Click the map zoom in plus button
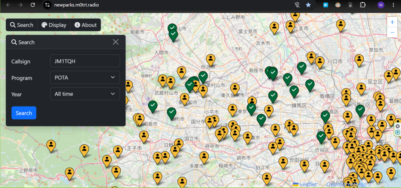Viewport: 401px width, 188px height. 392,22
